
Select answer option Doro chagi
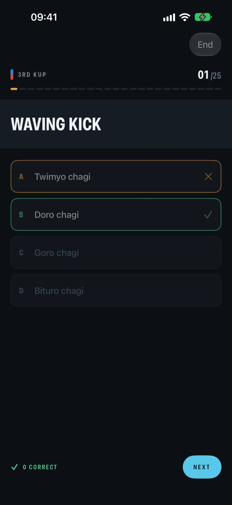(x=116, y=214)
